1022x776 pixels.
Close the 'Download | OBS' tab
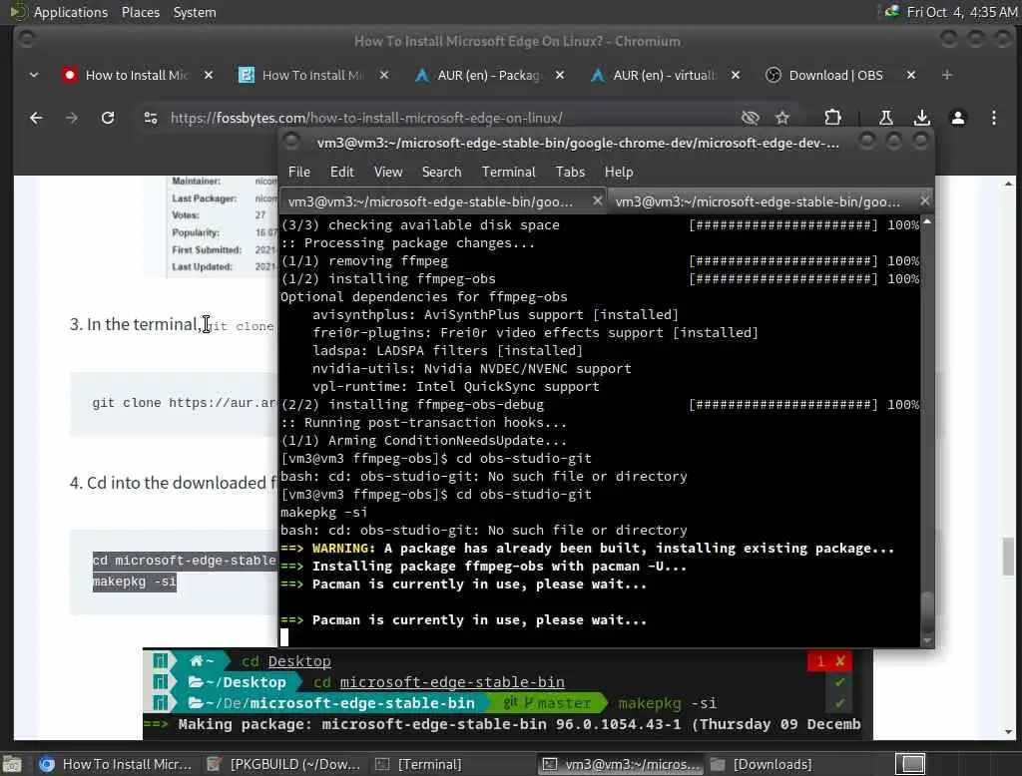coord(911,76)
